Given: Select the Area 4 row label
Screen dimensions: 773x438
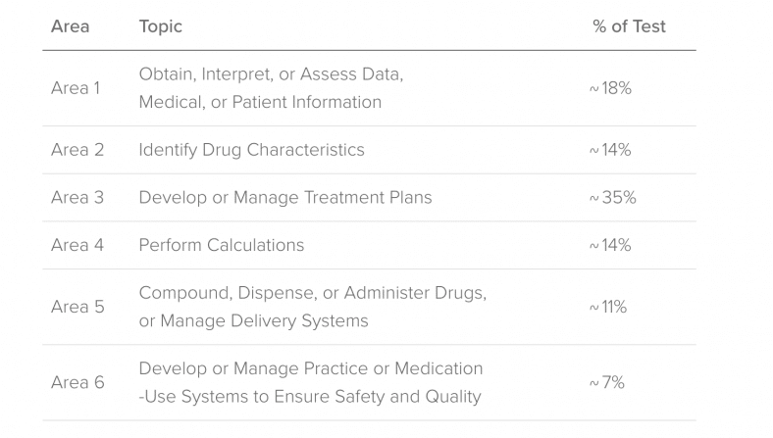Looking at the screenshot, I should point(77,245).
